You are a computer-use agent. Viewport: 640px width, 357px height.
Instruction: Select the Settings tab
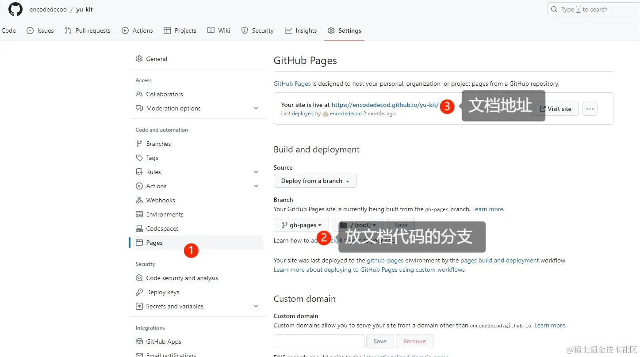tap(345, 30)
